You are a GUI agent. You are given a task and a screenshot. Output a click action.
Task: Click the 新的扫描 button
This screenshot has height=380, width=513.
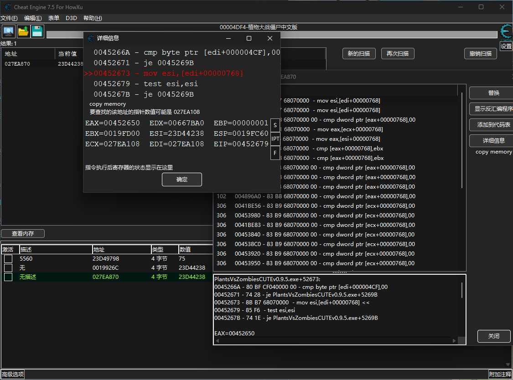359,54
